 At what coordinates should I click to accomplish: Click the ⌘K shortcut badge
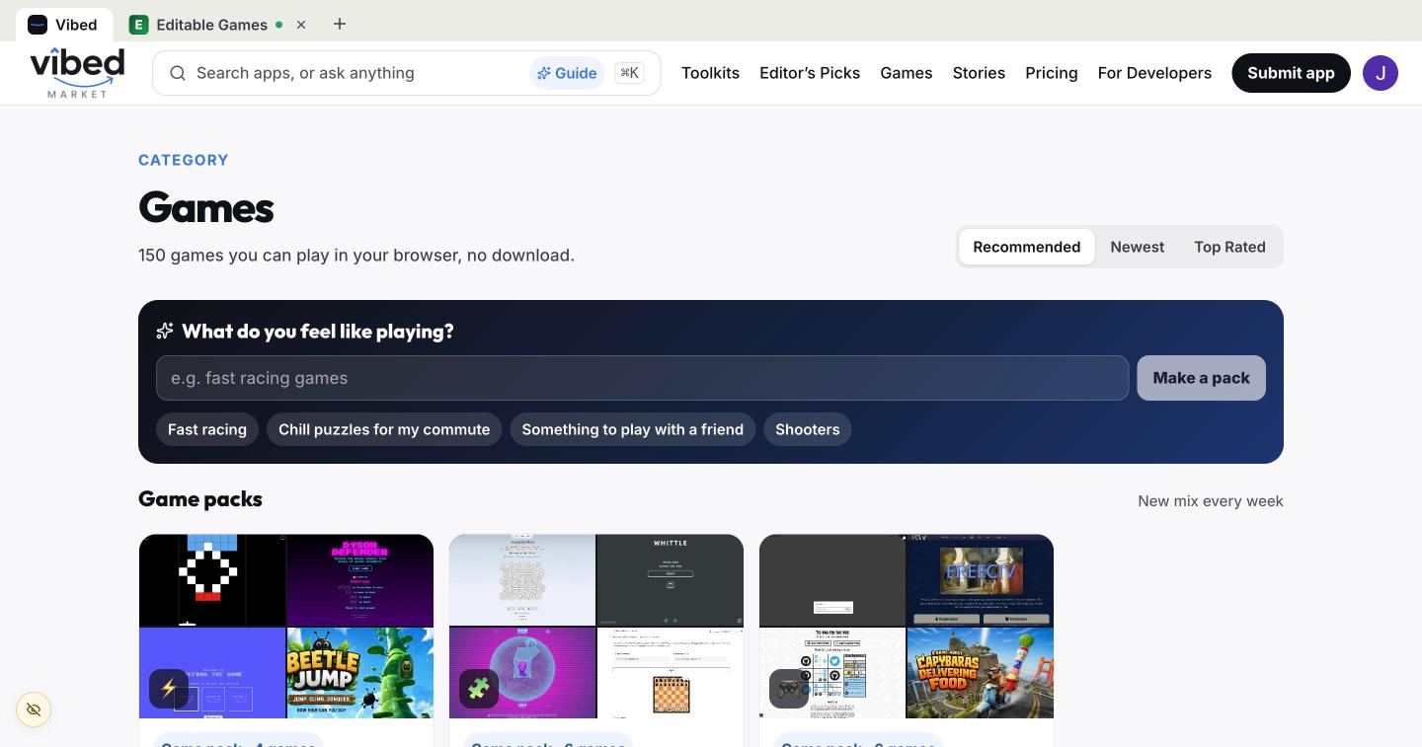[x=629, y=73]
